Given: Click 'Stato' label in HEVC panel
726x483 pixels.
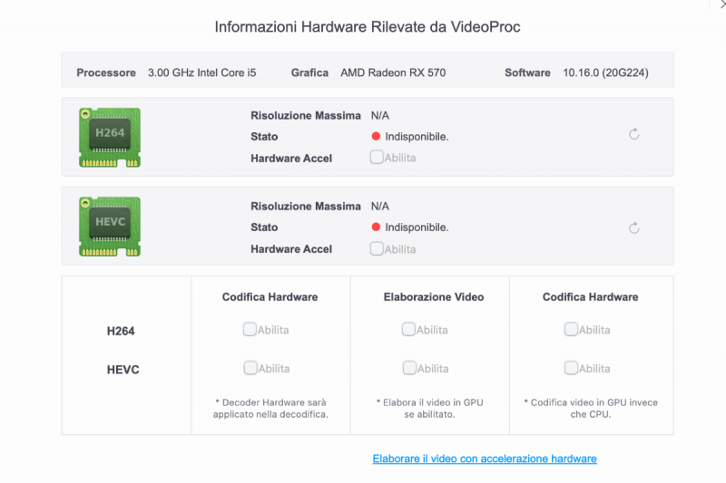Looking at the screenshot, I should [264, 227].
